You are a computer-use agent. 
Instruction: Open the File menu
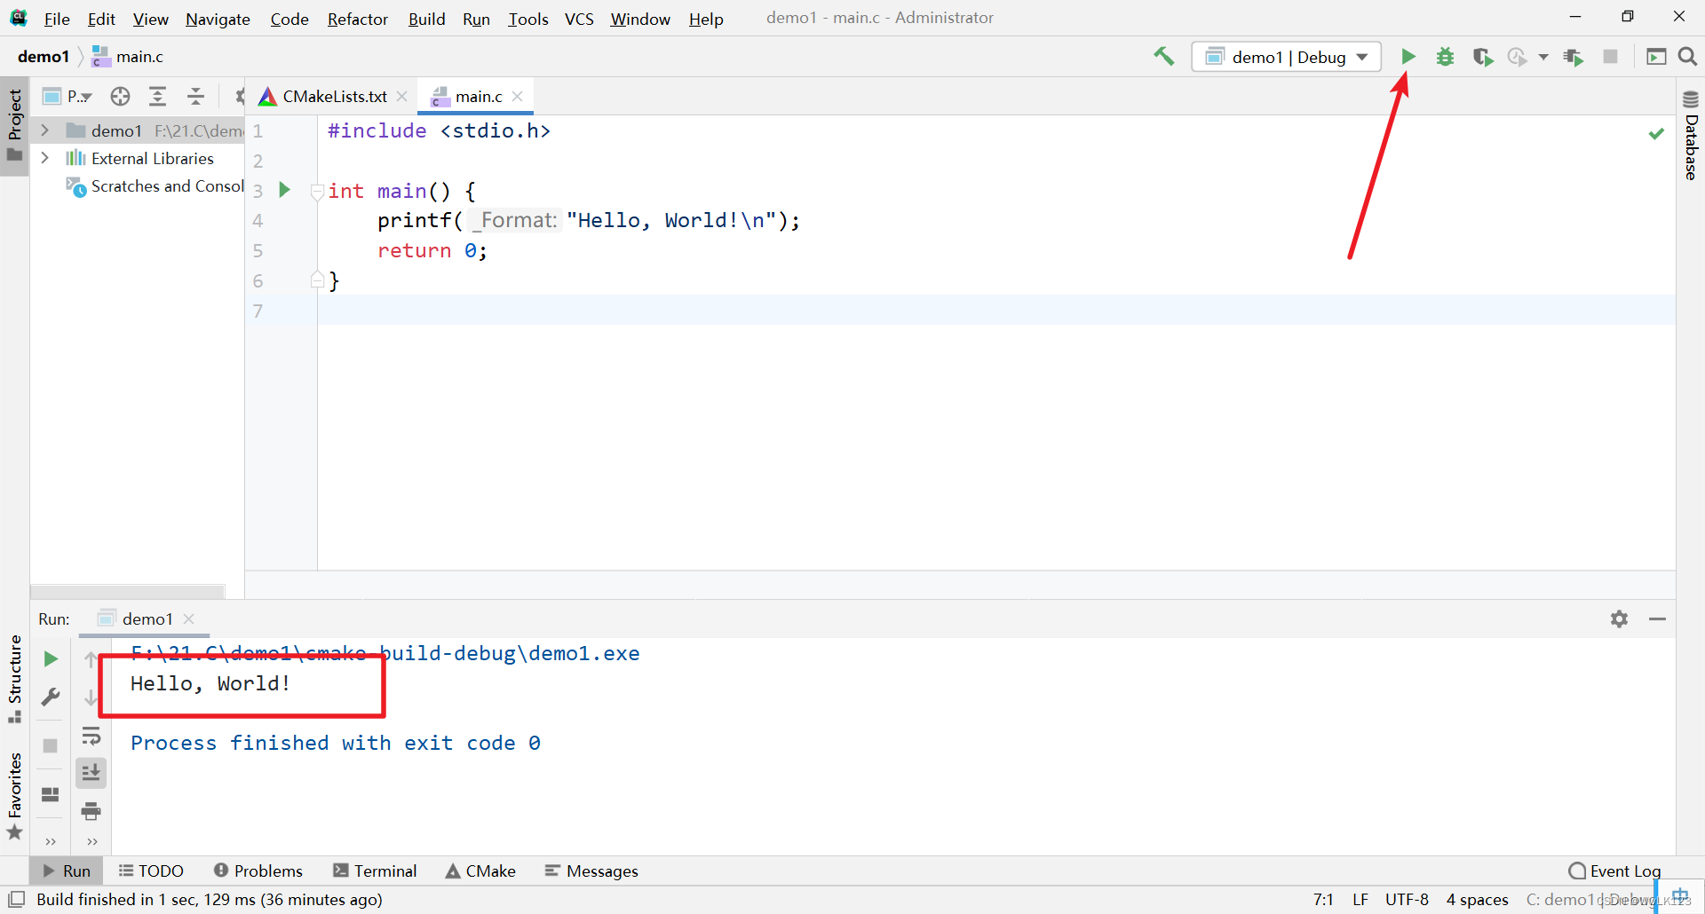click(57, 19)
